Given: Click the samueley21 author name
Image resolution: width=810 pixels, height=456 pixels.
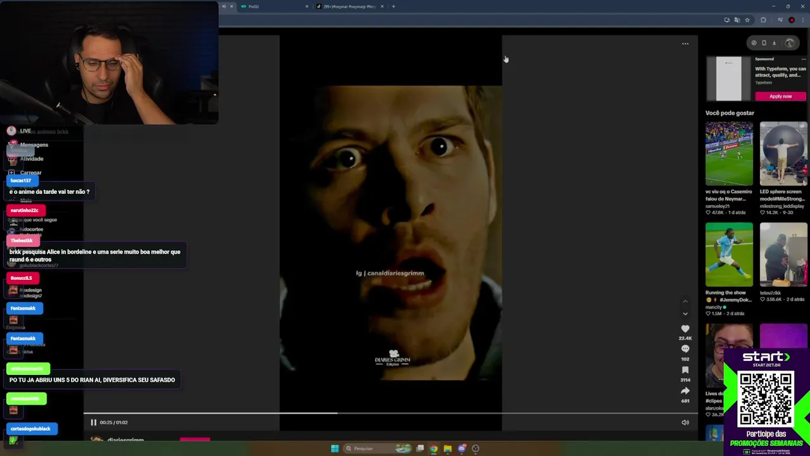Looking at the screenshot, I should 718,206.
